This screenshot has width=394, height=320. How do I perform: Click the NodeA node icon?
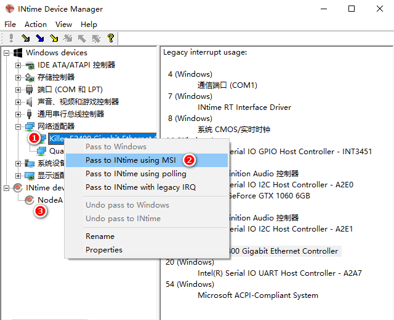click(x=30, y=200)
